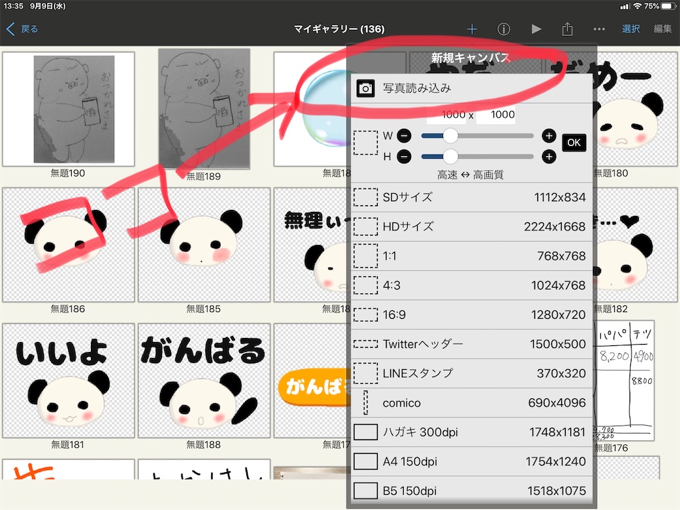This screenshot has width=680, height=510.
Task: Choose 写真読み込み import photo option
Action: pyautogui.click(x=471, y=88)
